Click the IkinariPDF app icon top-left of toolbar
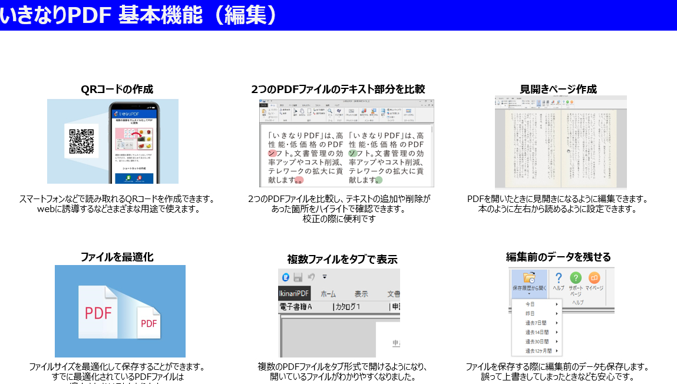 coord(285,277)
